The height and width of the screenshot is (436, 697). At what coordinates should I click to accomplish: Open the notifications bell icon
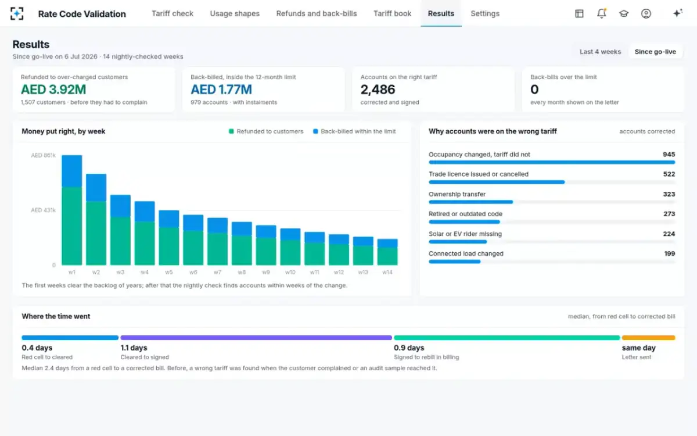point(602,13)
